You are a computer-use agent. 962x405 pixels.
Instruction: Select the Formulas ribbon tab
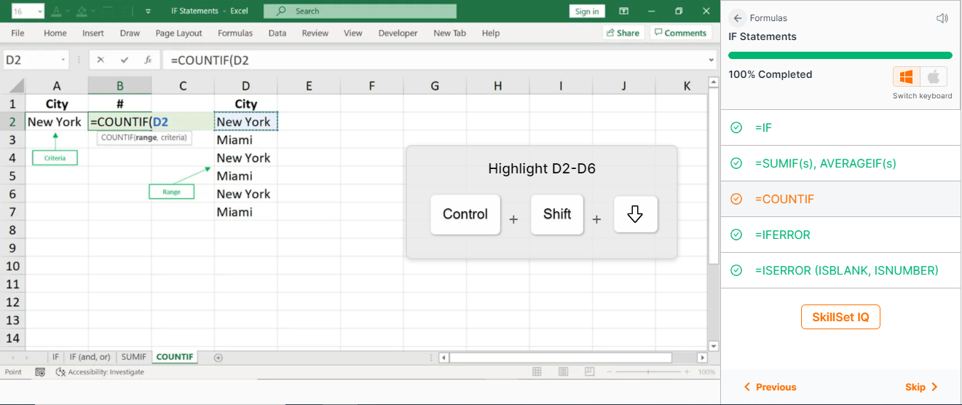(235, 33)
